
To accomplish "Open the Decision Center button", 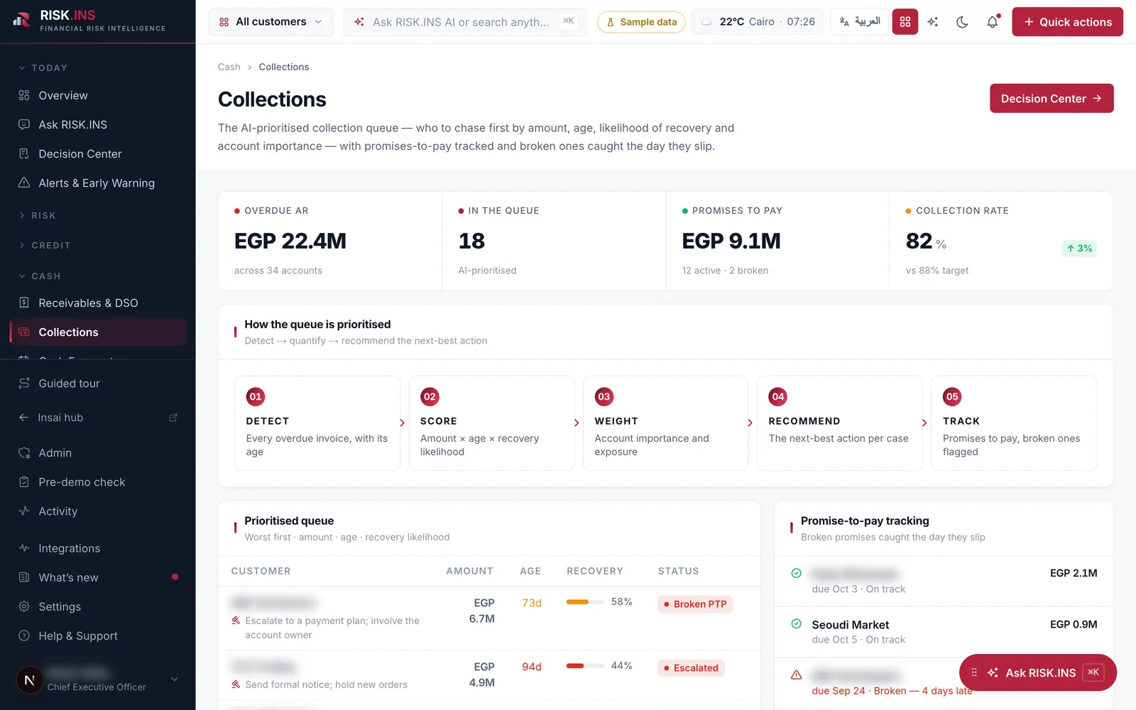I will tap(1052, 99).
